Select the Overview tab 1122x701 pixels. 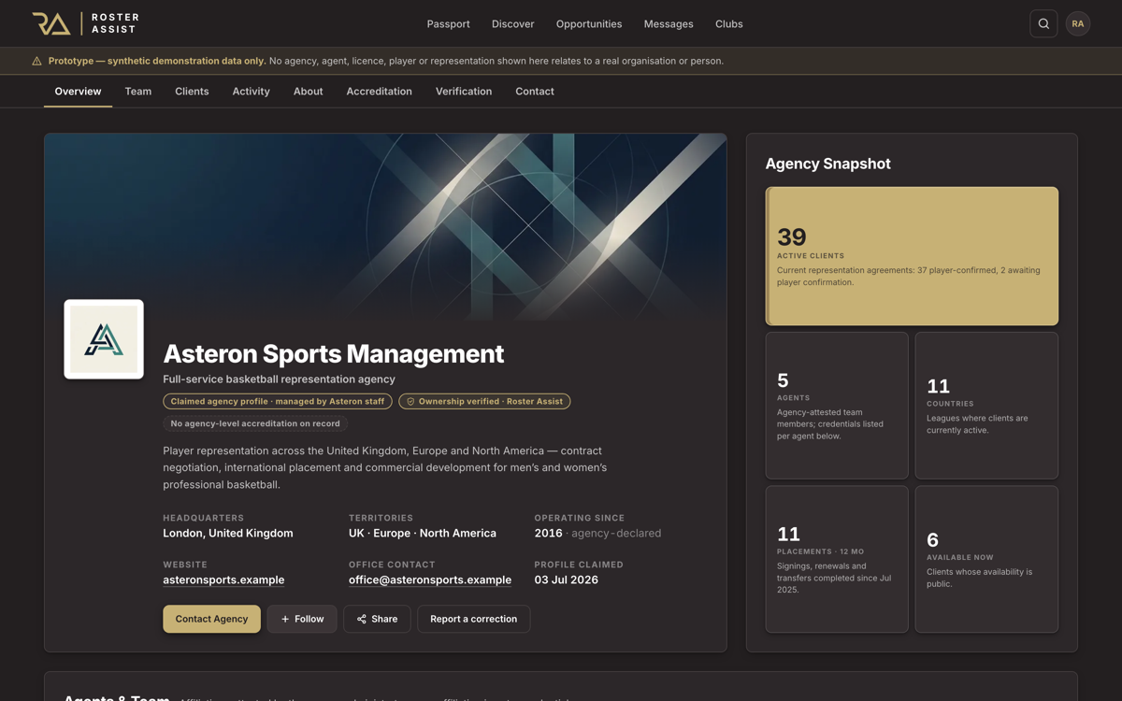78,92
